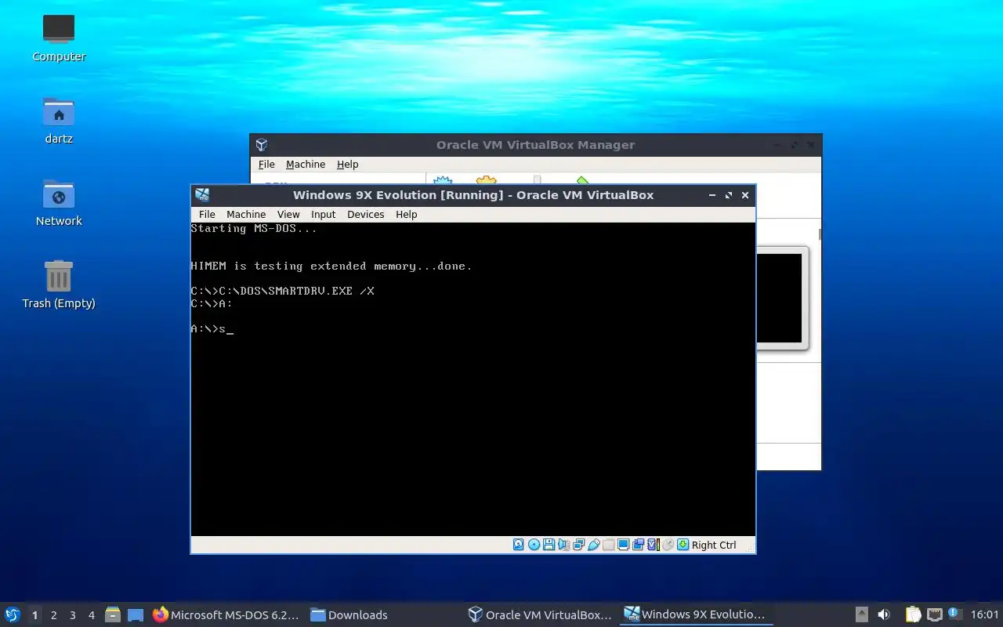Image resolution: width=1003 pixels, height=627 pixels.
Task: Click the mouse integration indicator icon
Action: 668,545
